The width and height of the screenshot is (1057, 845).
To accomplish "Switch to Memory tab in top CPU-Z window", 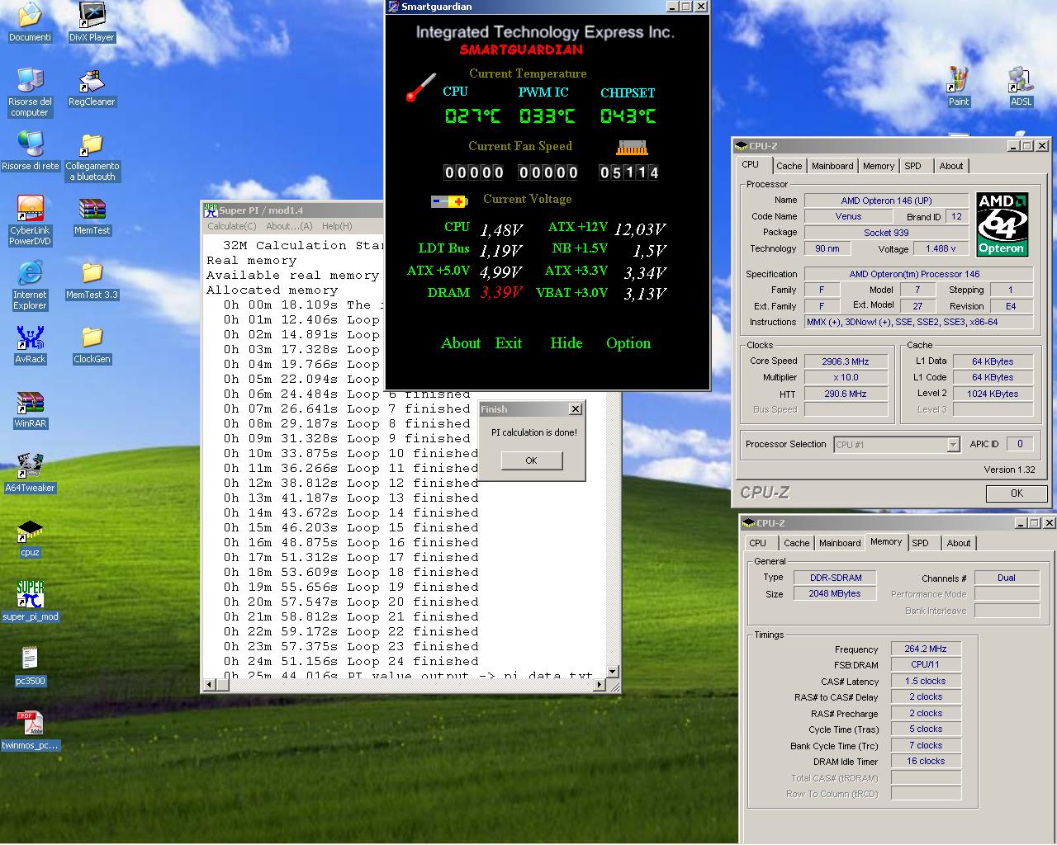I will click(879, 166).
